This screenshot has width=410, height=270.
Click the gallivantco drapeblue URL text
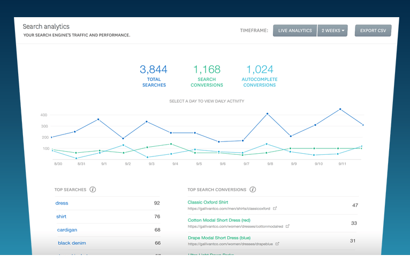coord(230,244)
